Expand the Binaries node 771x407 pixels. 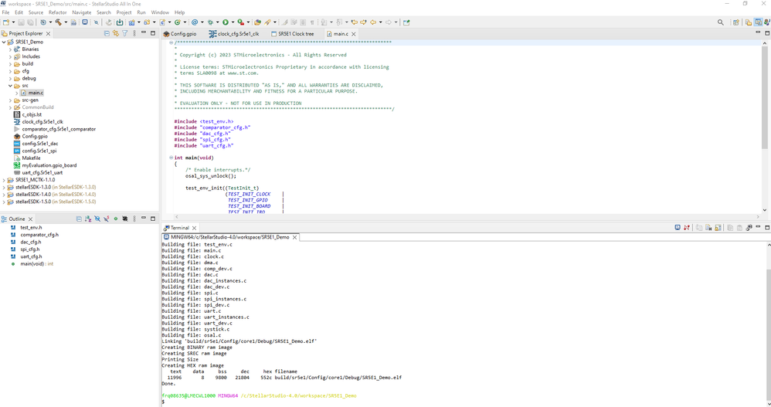coord(10,49)
